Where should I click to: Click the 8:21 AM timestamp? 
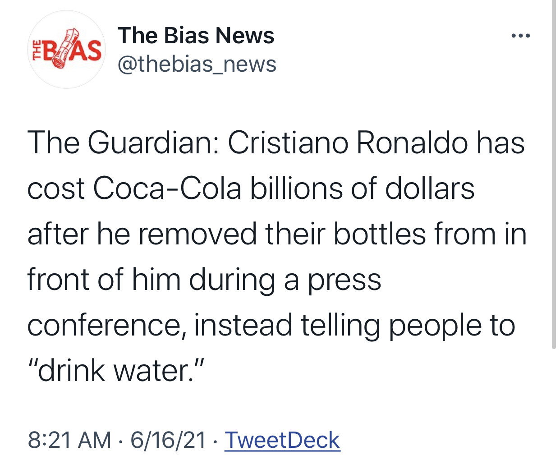(69, 440)
